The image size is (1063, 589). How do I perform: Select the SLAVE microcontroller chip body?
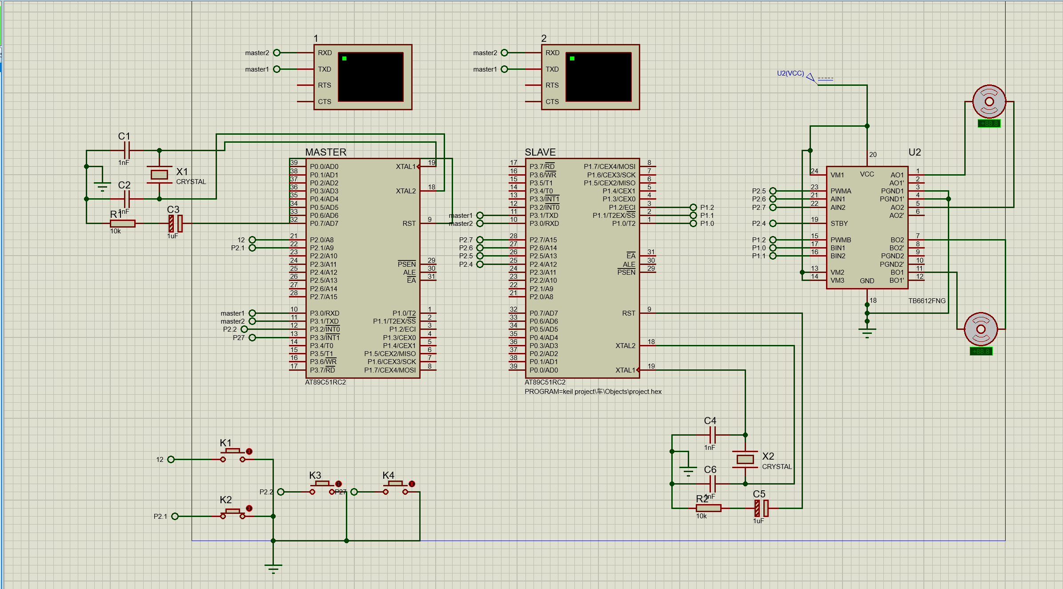point(582,268)
